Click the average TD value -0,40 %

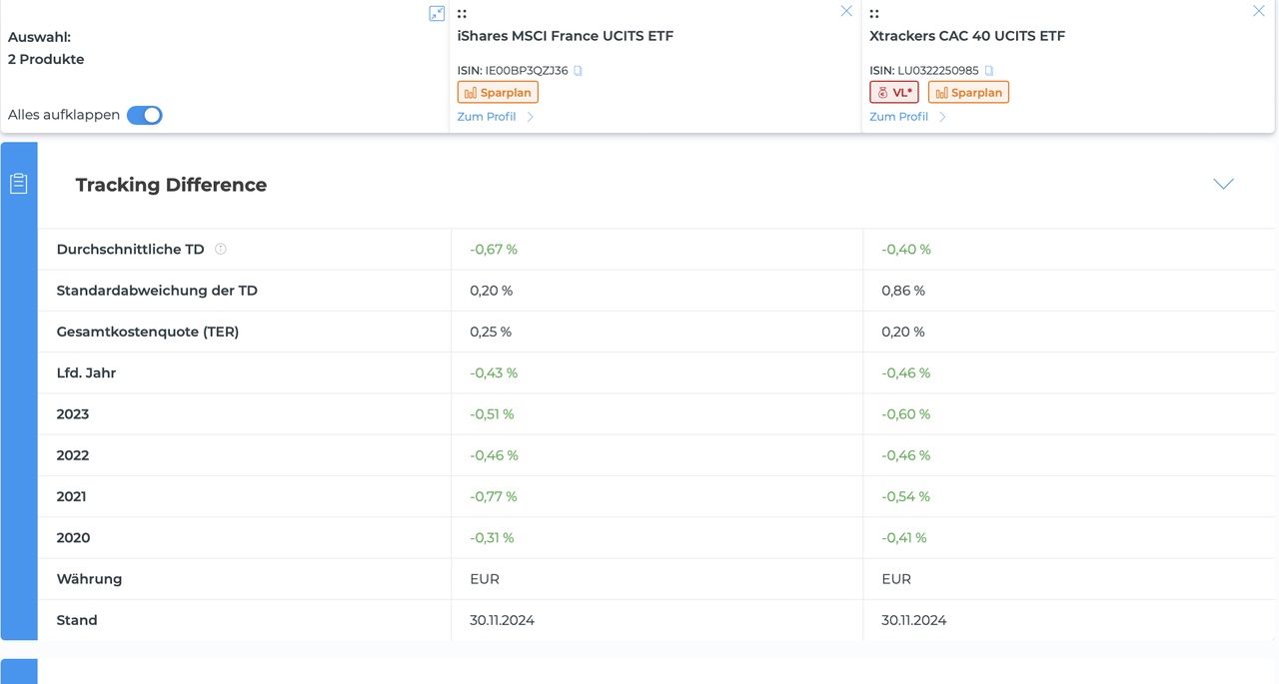[x=906, y=249]
